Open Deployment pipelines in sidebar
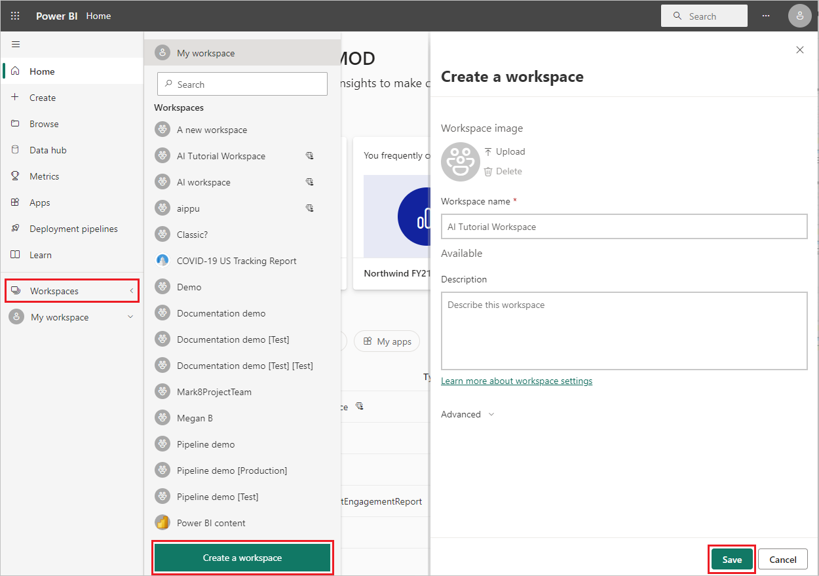Image resolution: width=819 pixels, height=576 pixels. click(x=72, y=229)
